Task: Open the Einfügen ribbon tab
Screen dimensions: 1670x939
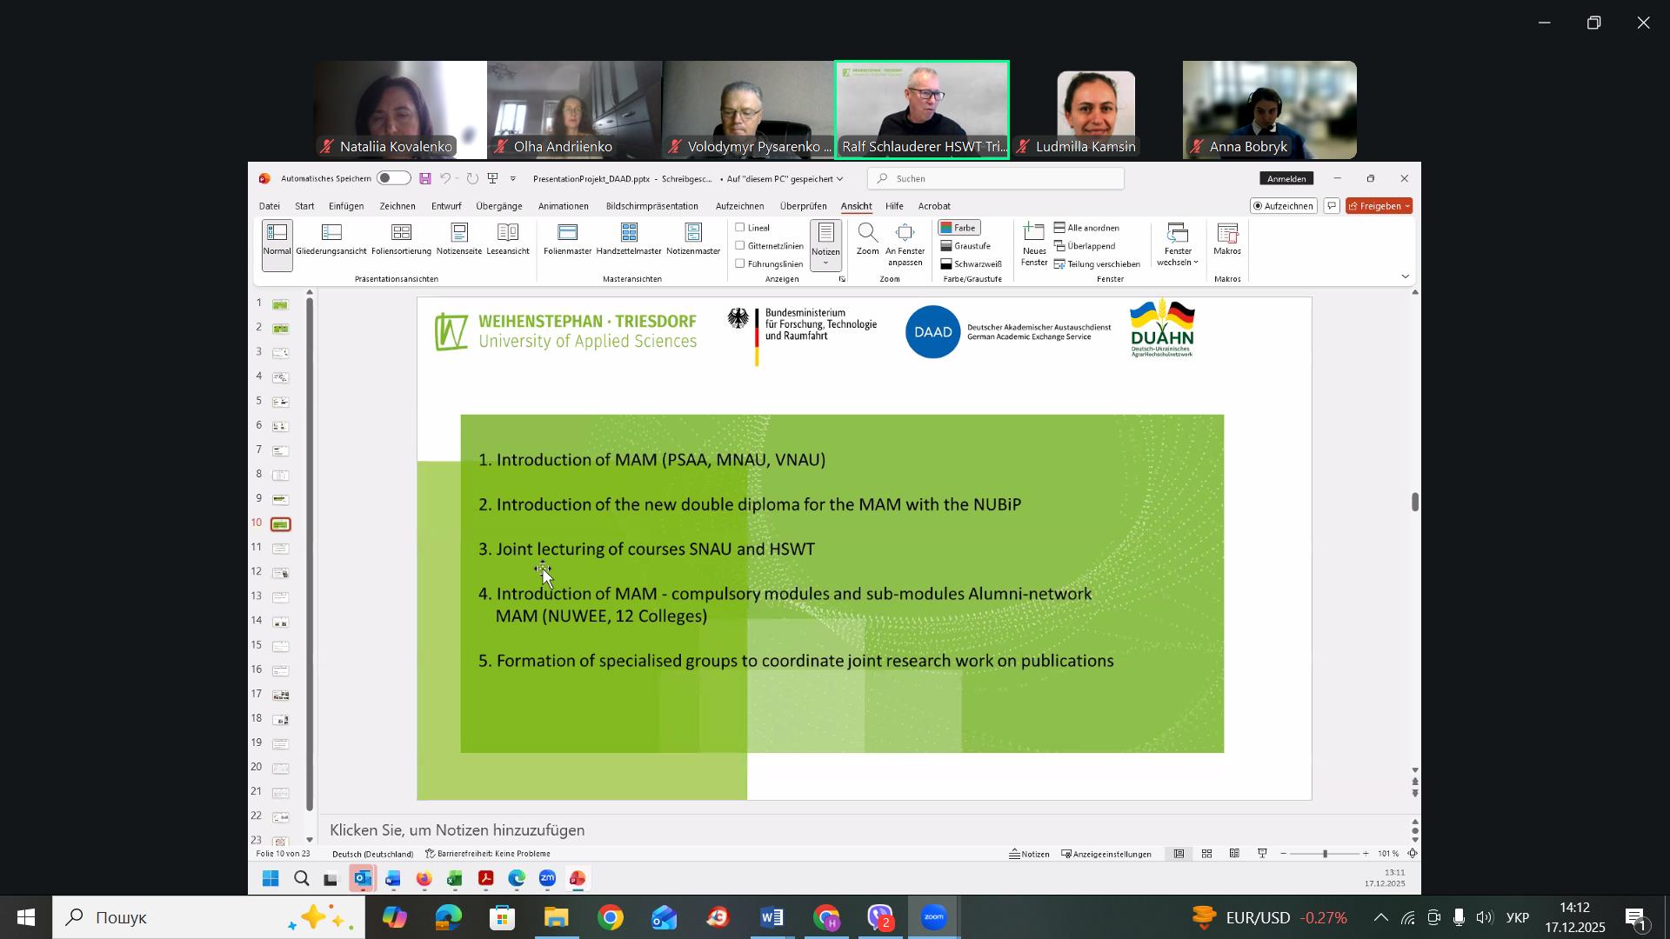Action: tap(346, 207)
